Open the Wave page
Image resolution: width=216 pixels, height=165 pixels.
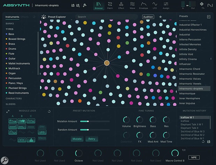pos(132,6)
